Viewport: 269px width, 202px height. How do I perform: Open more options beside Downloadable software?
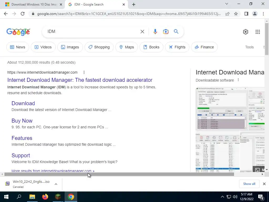pyautogui.click(x=238, y=80)
